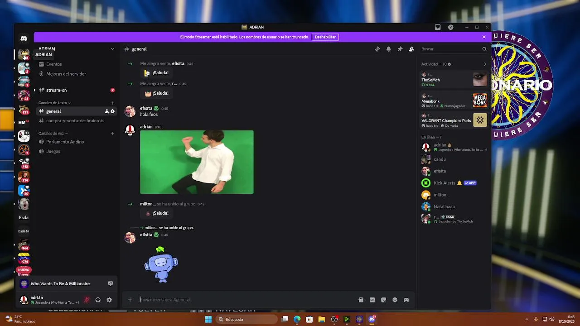The image size is (580, 326).
Task: Select server icon with 271 badge
Action: pyautogui.click(x=24, y=109)
